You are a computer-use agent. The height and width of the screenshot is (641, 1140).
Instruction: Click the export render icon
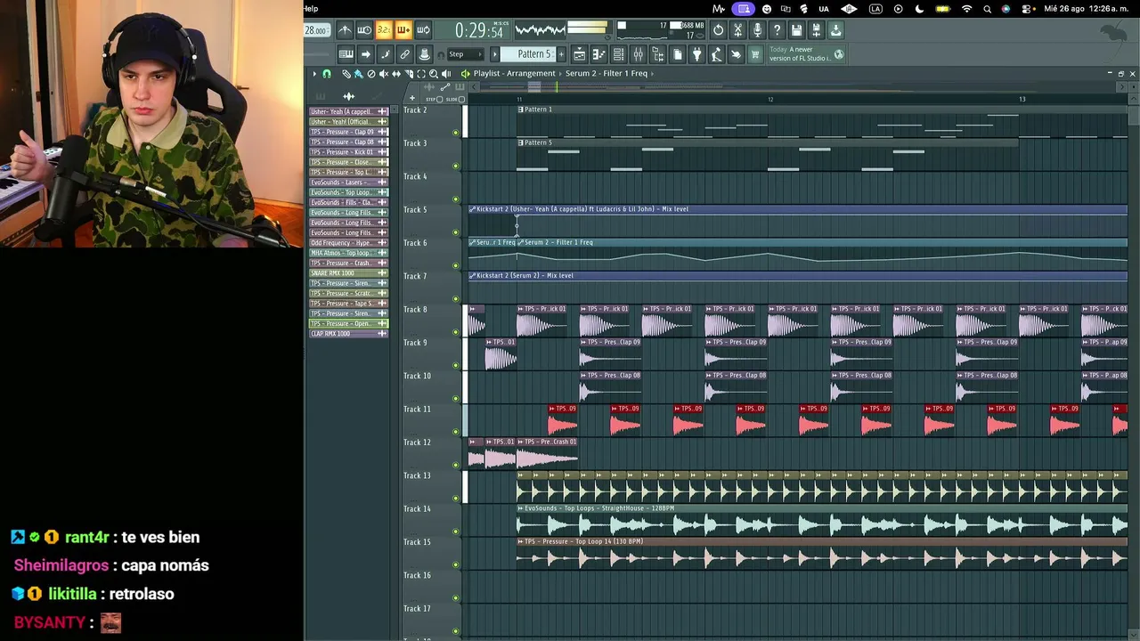click(x=816, y=30)
